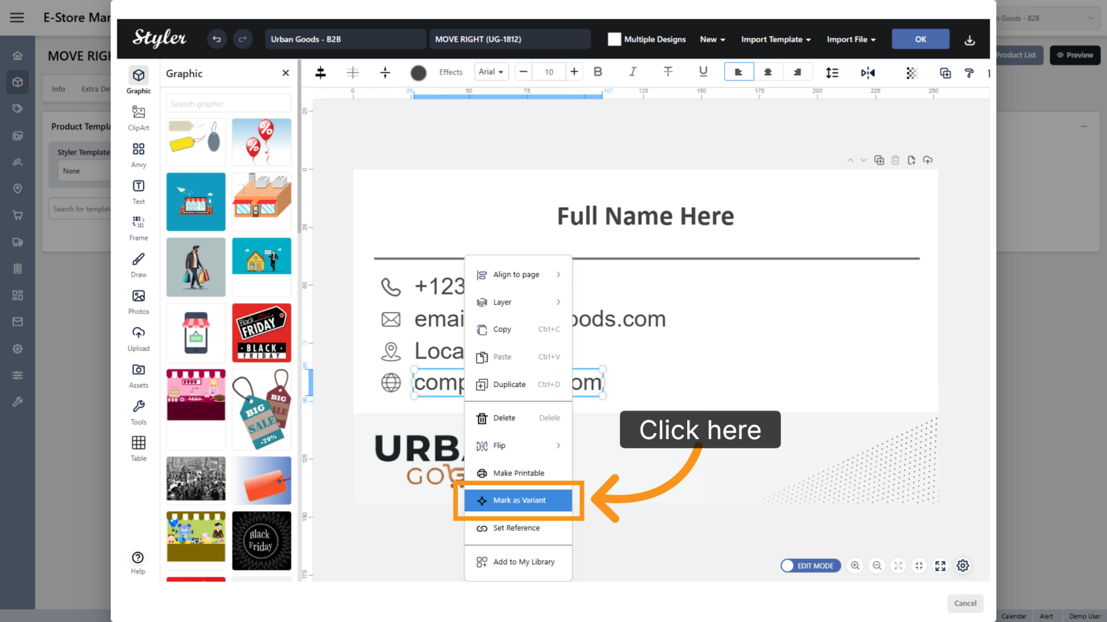Decrease font size with minus button
1107x622 pixels.
tap(523, 72)
